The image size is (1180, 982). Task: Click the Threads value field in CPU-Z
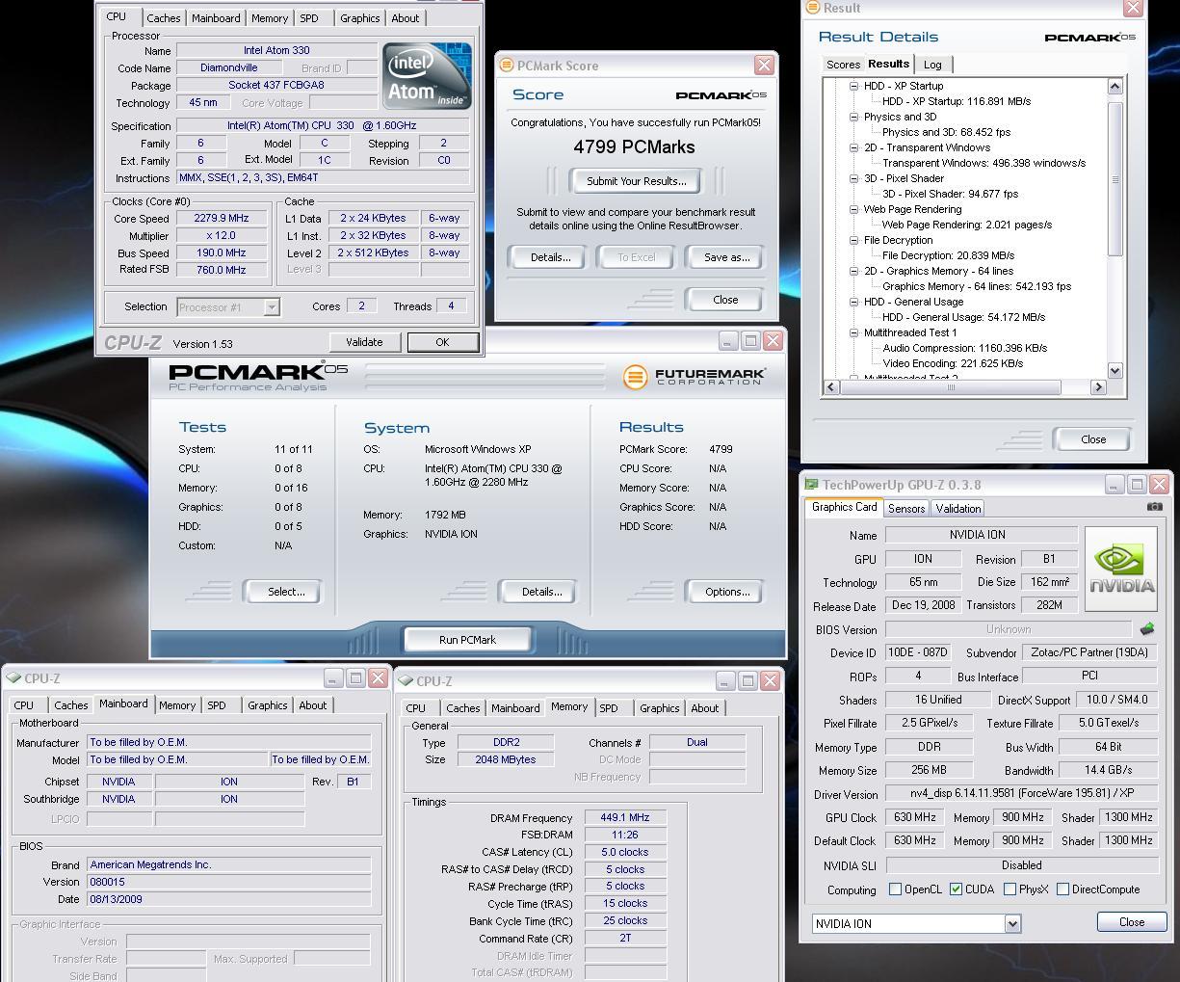(451, 305)
